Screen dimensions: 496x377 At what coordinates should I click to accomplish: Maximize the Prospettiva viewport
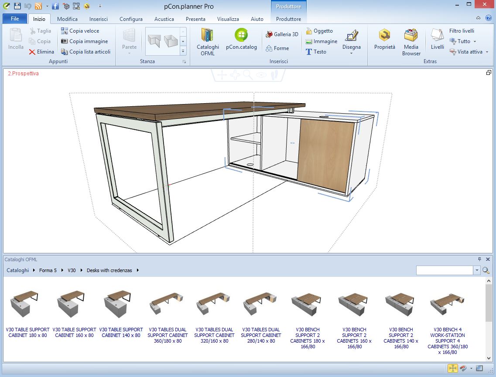pos(489,73)
